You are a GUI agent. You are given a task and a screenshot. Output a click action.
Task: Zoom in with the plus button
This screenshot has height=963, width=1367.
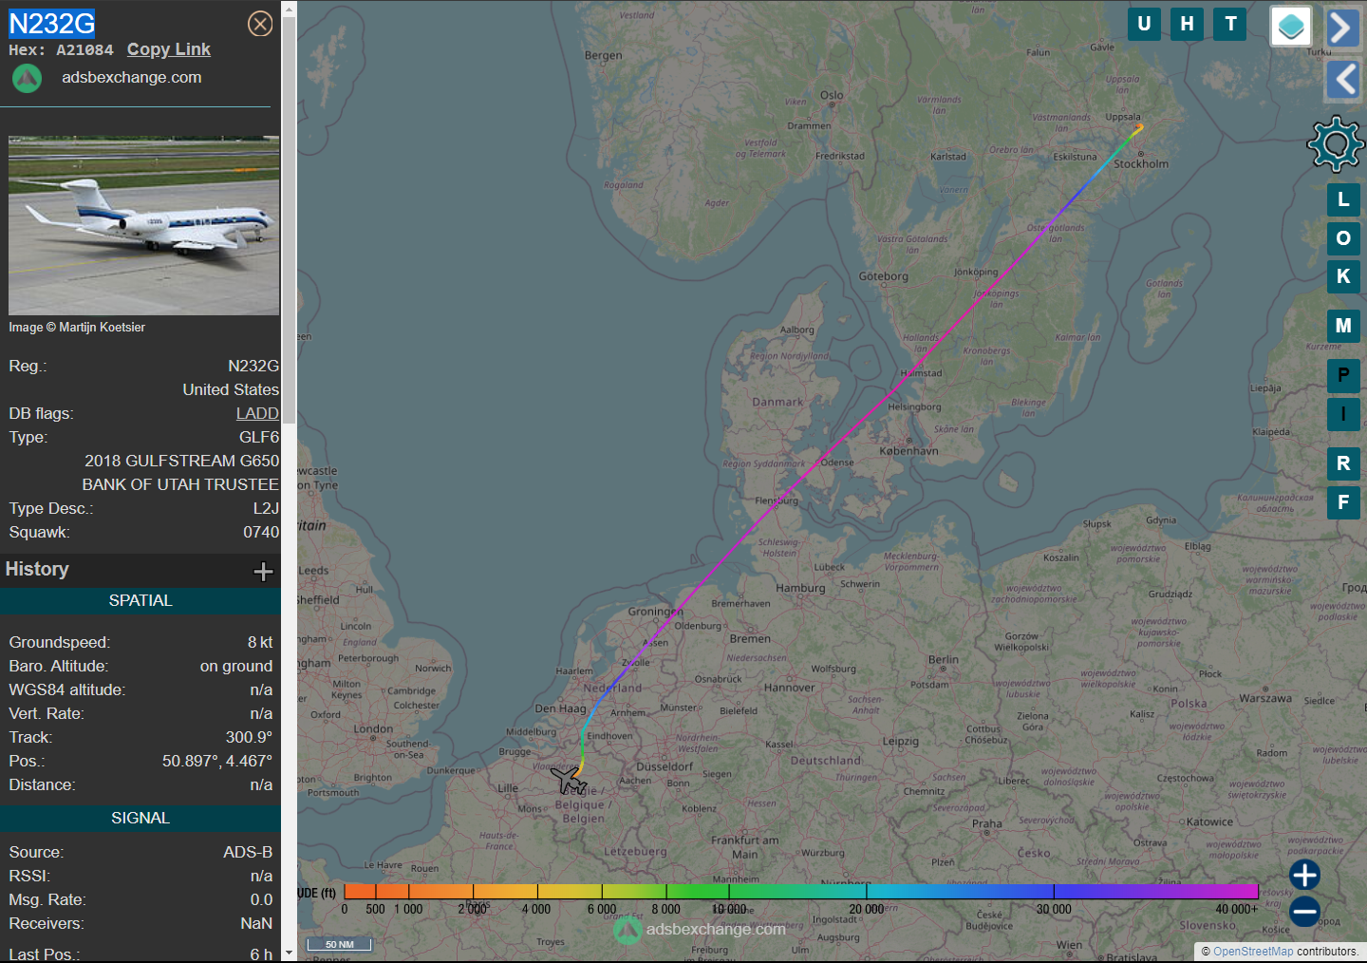pos(1304,875)
